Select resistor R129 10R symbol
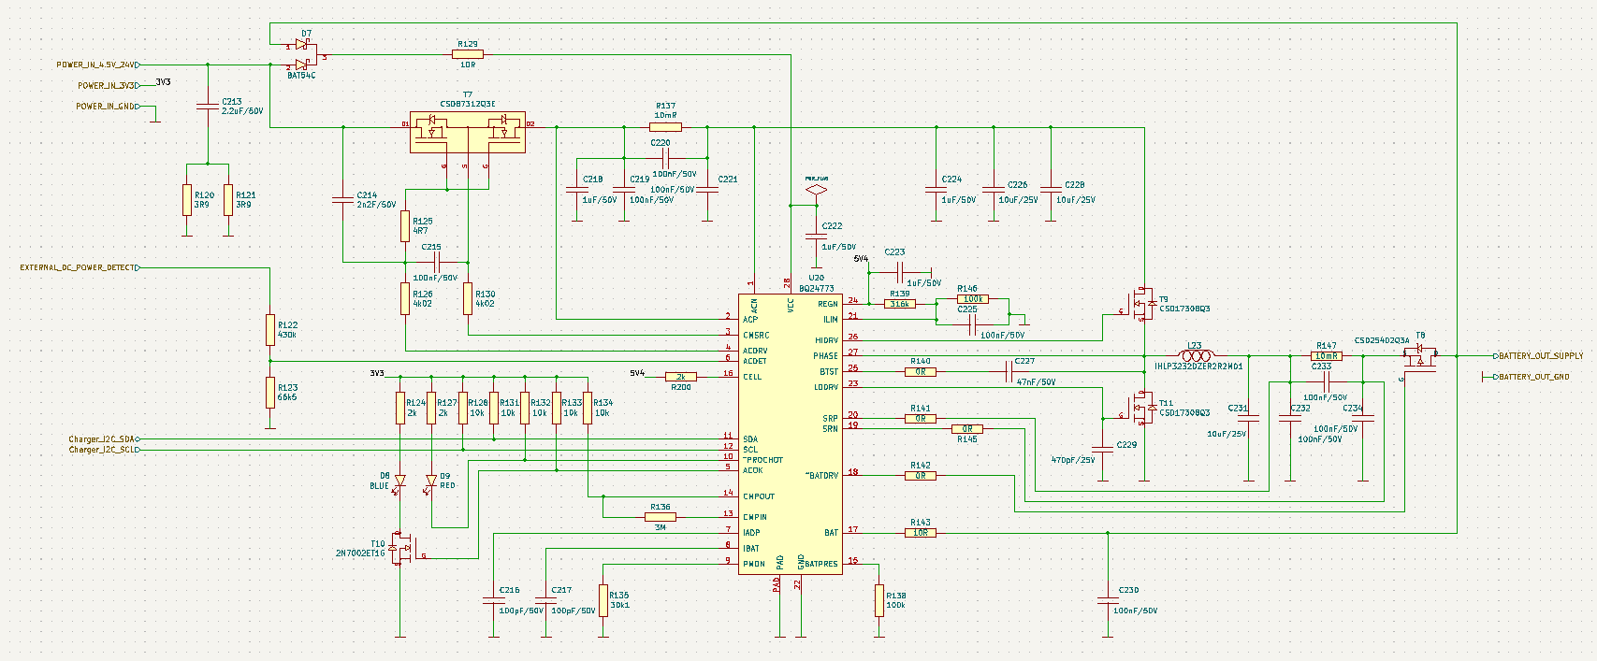This screenshot has height=661, width=1597. coord(467,54)
